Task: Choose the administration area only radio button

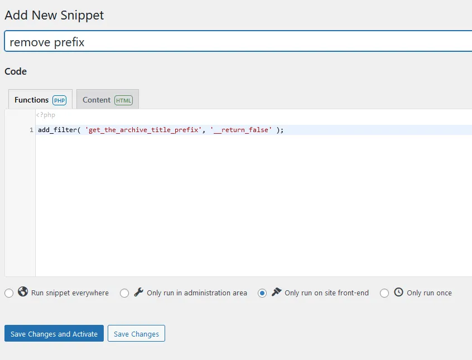Action: [124, 293]
